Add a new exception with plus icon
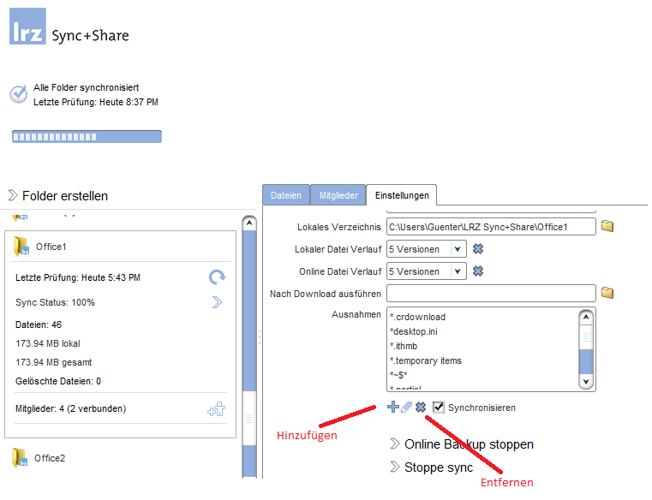Image resolution: width=652 pixels, height=500 pixels. (393, 408)
